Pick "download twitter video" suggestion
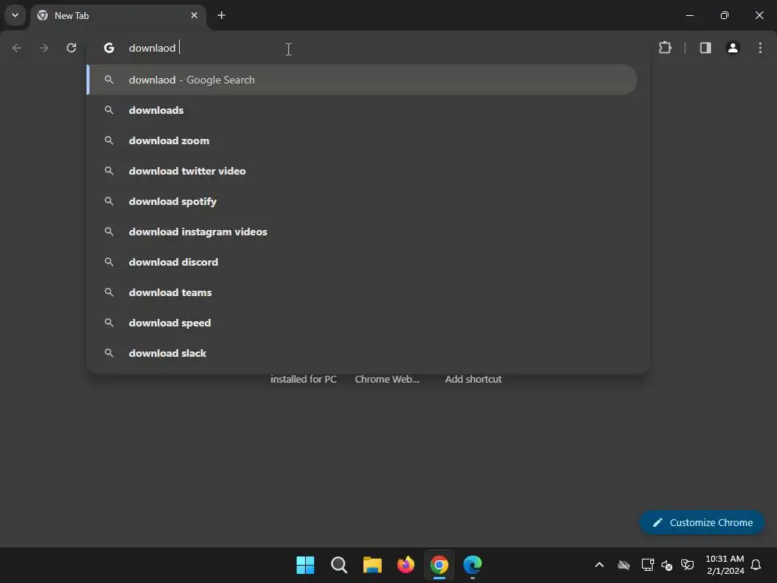 tap(362, 171)
